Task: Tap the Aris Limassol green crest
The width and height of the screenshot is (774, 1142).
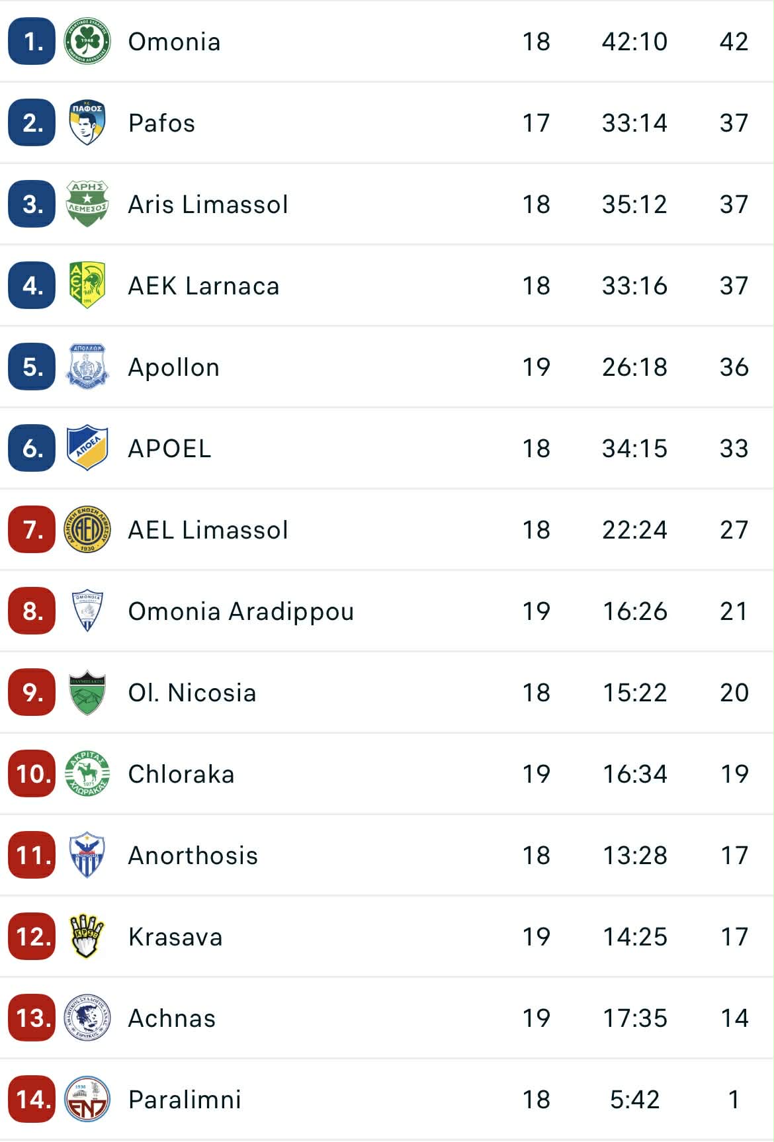Action: [87, 204]
